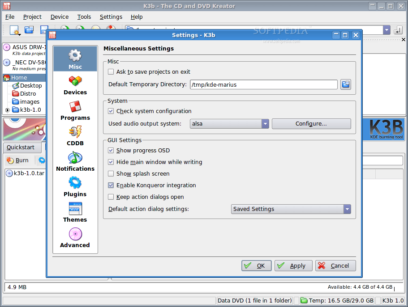This screenshot has width=408, height=307.
Task: Open the Themes settings page
Action: (75, 213)
